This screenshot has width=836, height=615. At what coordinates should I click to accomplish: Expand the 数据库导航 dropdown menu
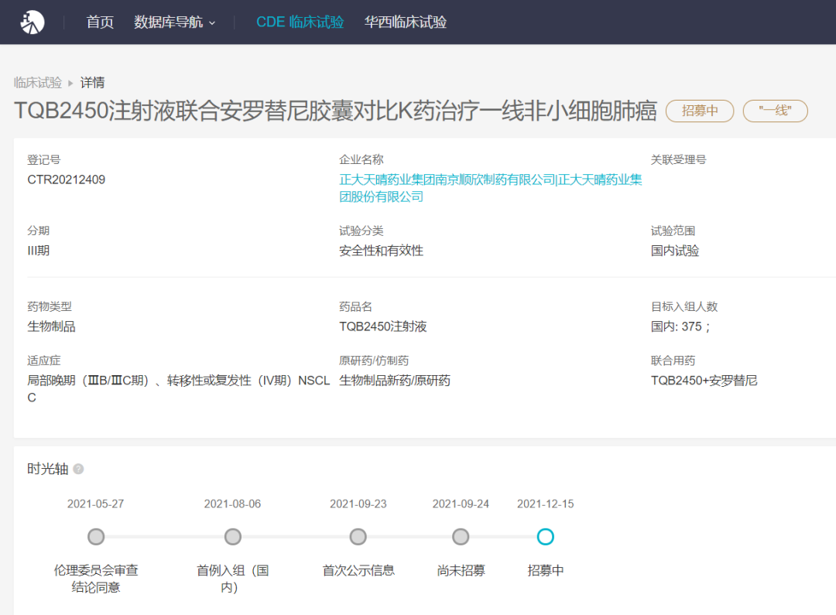(x=174, y=22)
